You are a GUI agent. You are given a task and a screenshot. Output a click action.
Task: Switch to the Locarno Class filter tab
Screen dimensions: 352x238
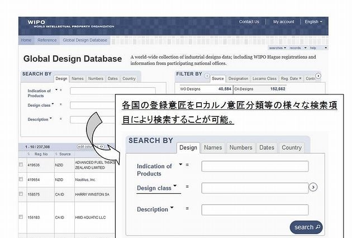[x=264, y=79]
